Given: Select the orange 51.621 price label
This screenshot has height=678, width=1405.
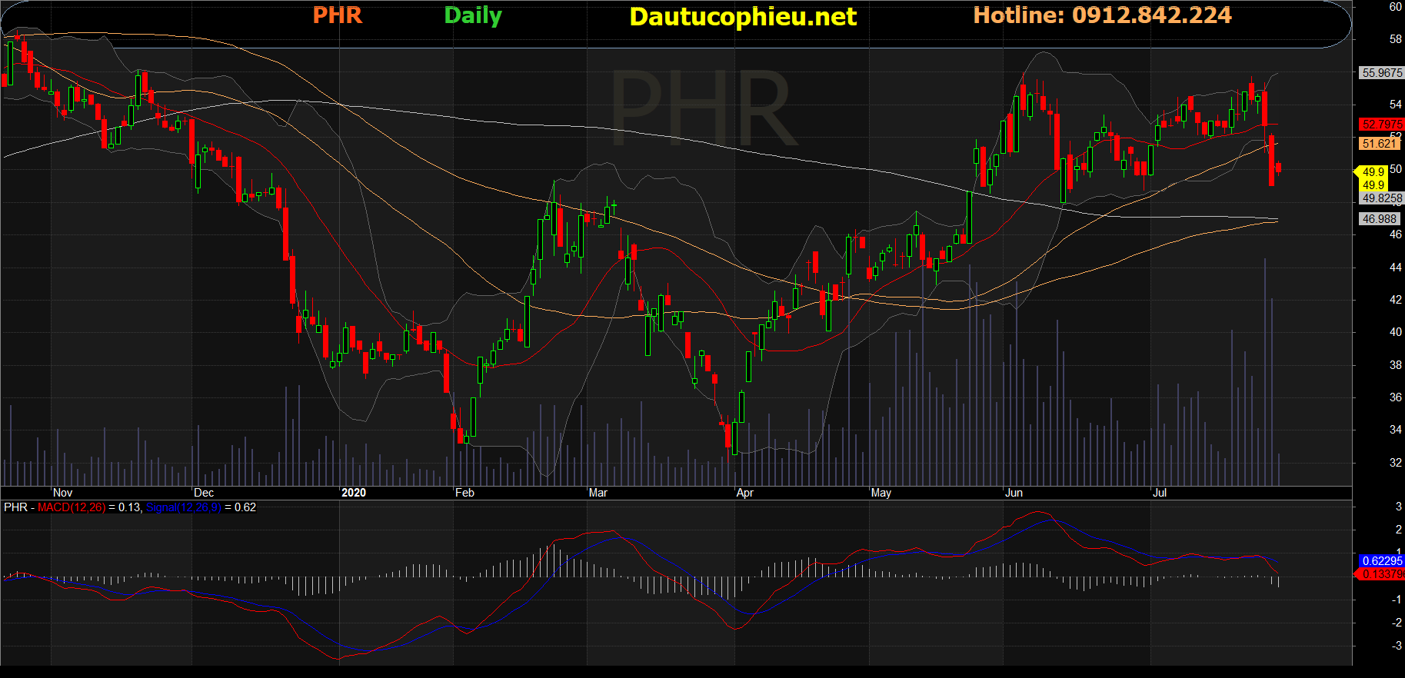Looking at the screenshot, I should [1380, 144].
